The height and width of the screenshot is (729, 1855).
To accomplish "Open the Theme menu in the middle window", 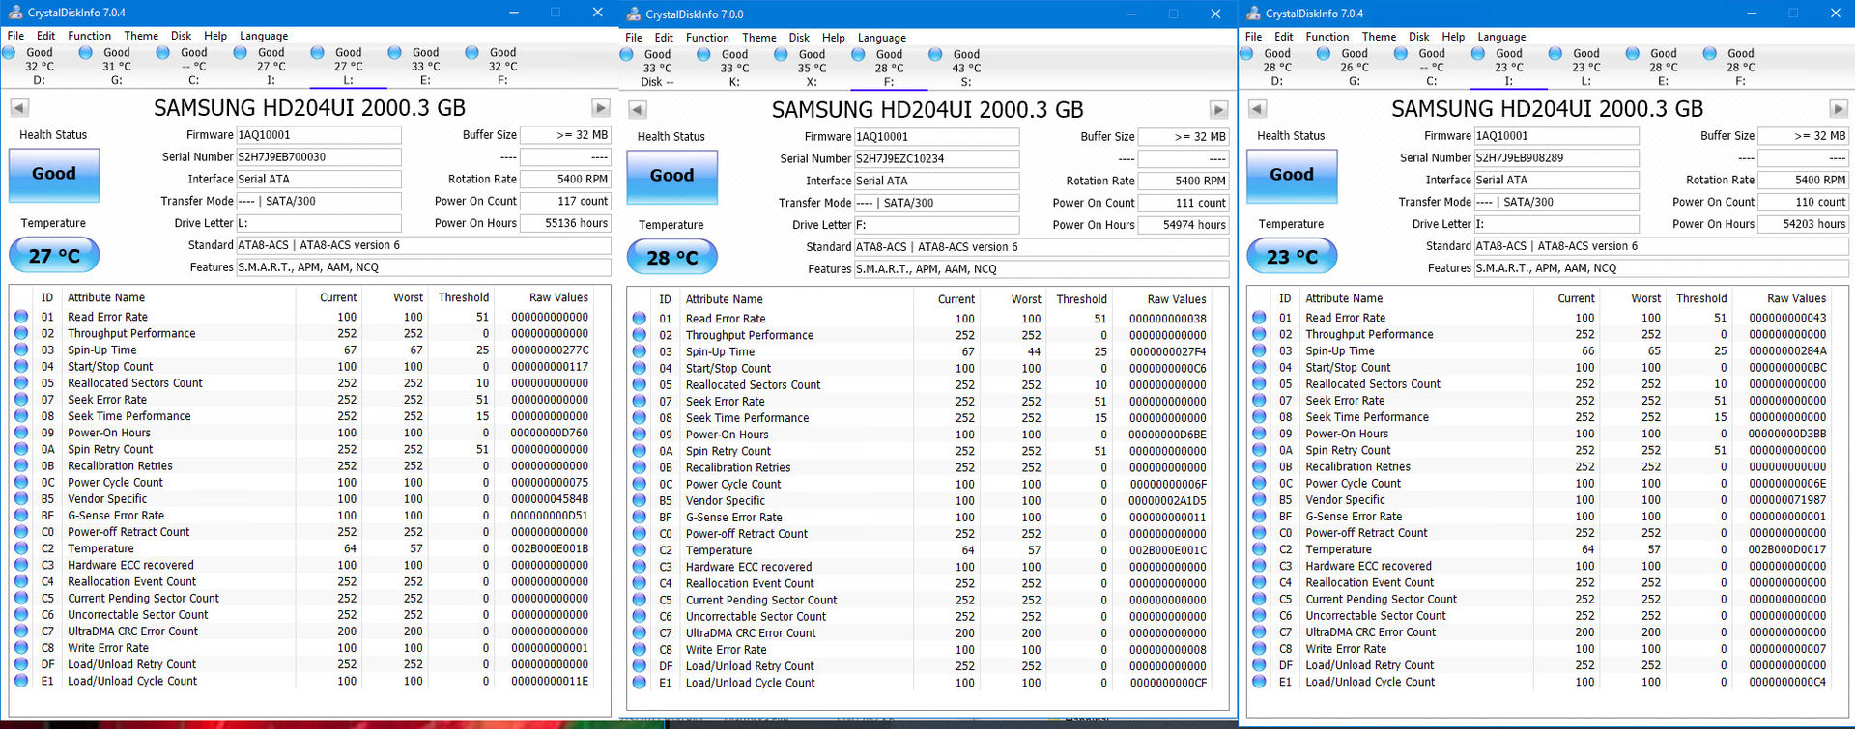I will [758, 38].
